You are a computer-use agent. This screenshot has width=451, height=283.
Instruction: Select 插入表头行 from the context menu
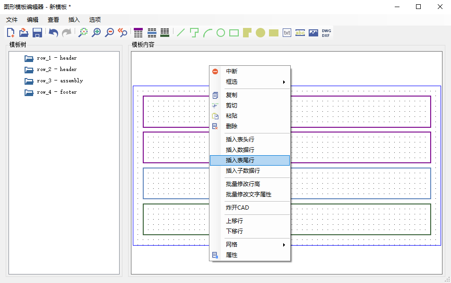pos(250,139)
